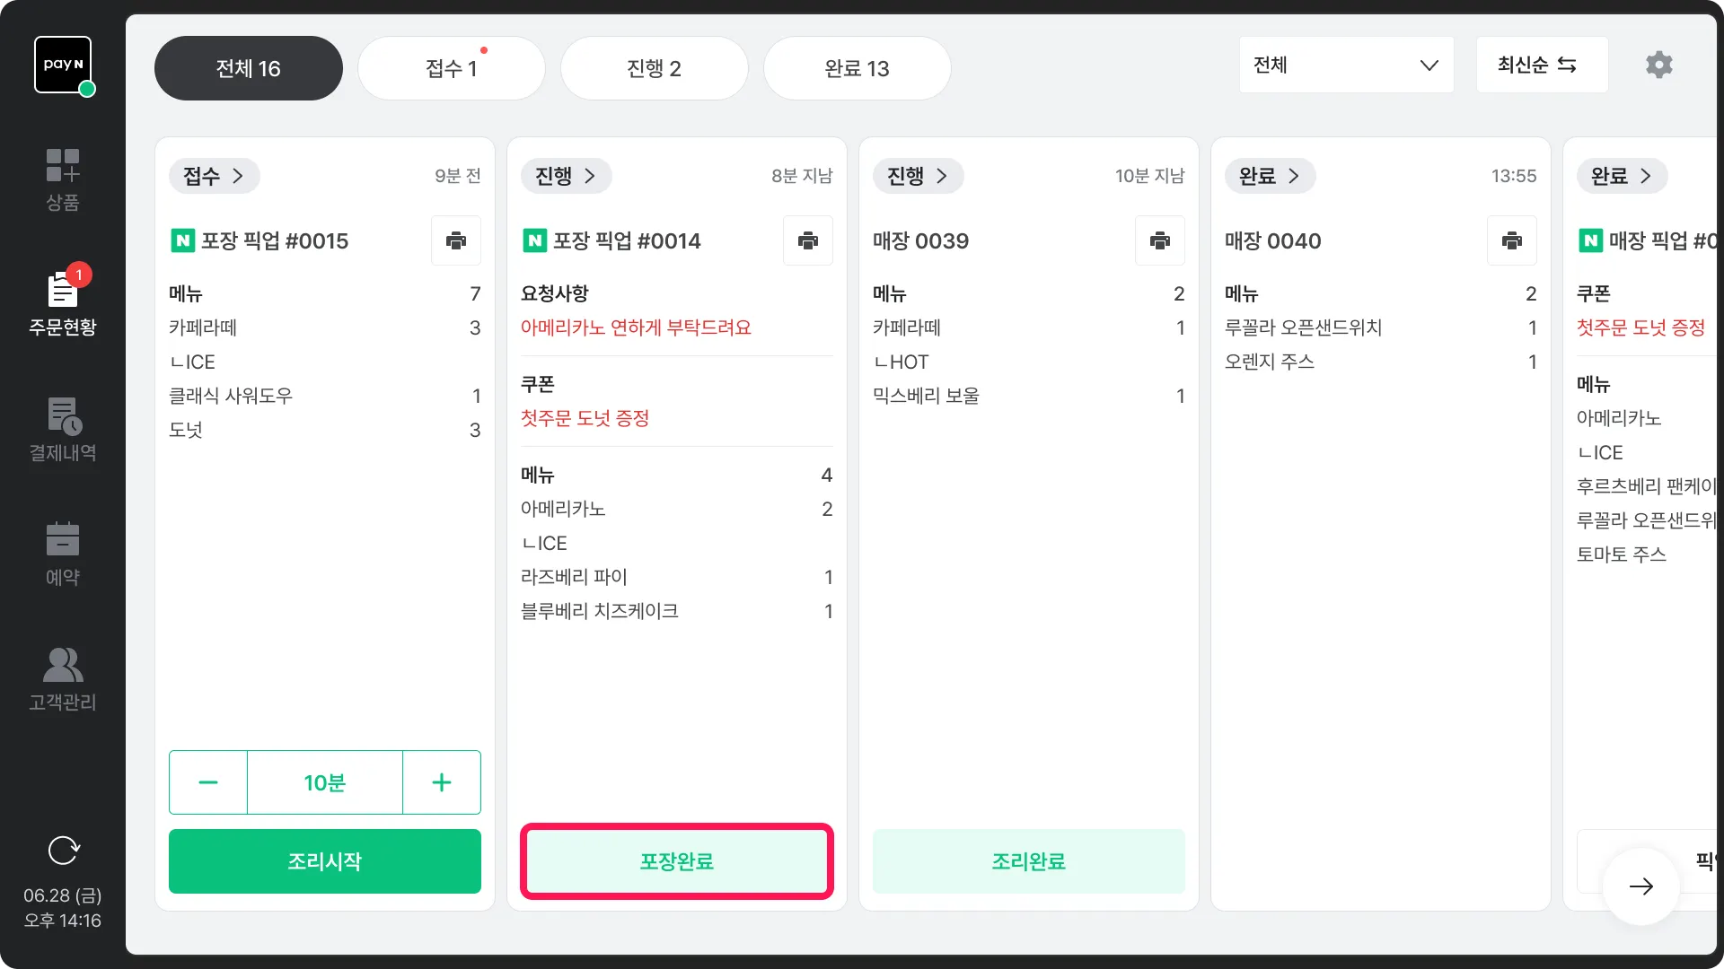Viewport: 1724px width, 969px height.
Task: Print order #0015 receipt
Action: click(x=456, y=240)
